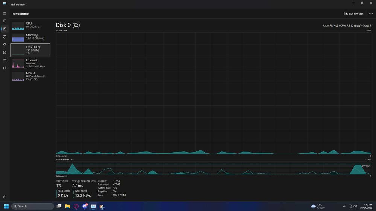376x211 pixels.
Task: Open Opera browser from taskbar
Action: 76,206
